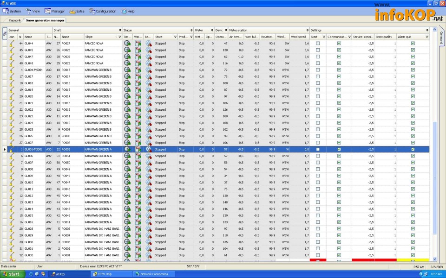Toggle the Alarm quit checkbox for GU006

413,156
